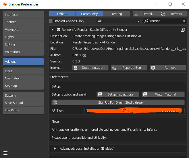Switch to the Animation tab
The image size is (189, 158).
[x=23, y=52]
